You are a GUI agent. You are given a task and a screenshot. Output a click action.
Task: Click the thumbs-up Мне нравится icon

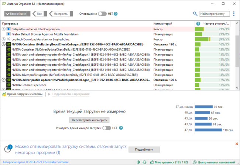point(152,162)
